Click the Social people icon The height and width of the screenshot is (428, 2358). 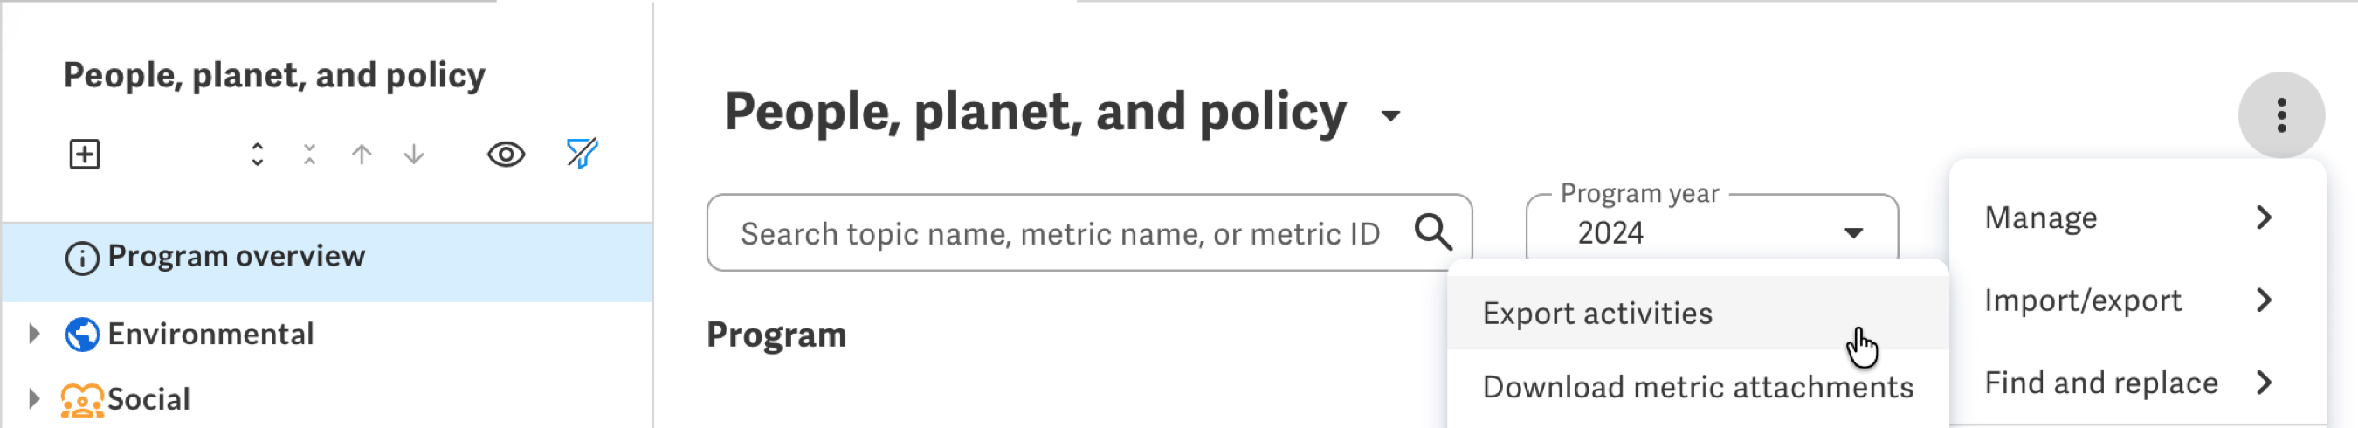pos(81,401)
